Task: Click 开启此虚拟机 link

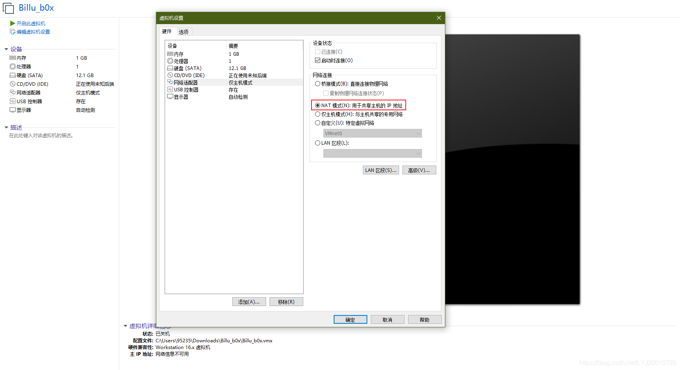Action: tap(31, 24)
